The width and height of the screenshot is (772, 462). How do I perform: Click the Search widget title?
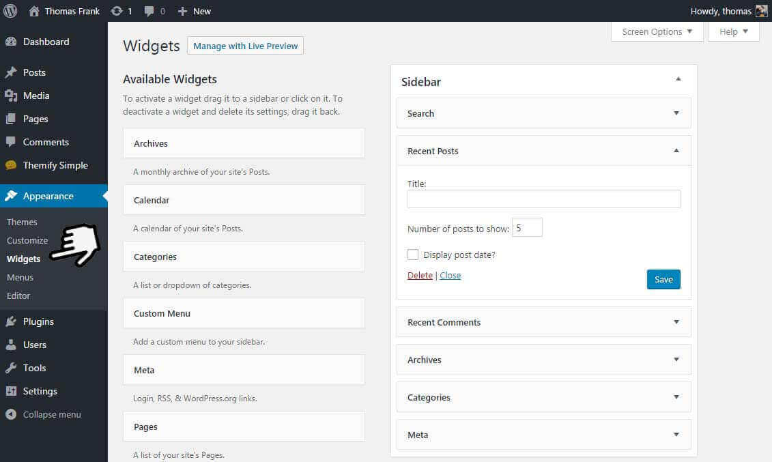420,114
